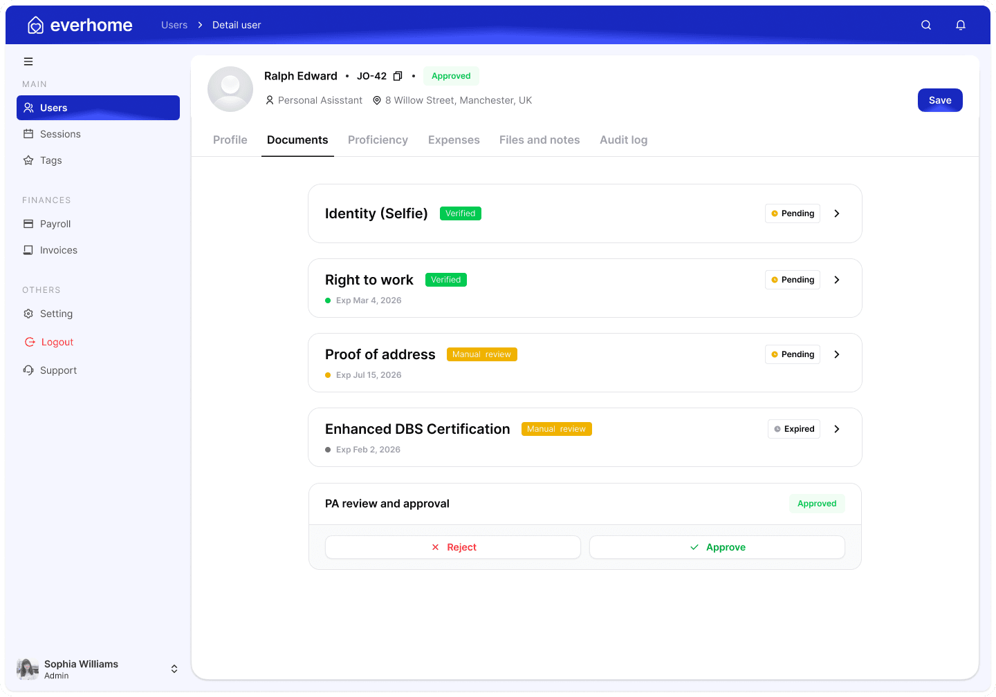Click Pending status on Right to work
This screenshot has height=697, width=996.
(793, 280)
